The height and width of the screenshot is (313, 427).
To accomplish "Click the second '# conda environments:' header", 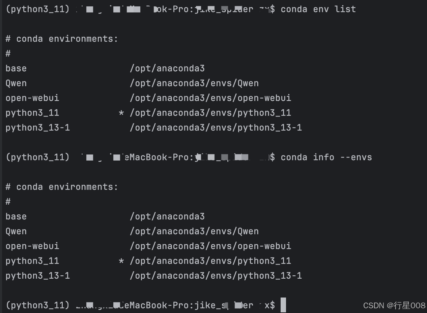I will pyautogui.click(x=62, y=187).
